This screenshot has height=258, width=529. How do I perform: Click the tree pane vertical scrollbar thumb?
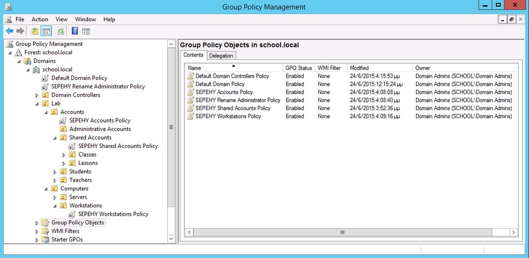tap(171, 127)
